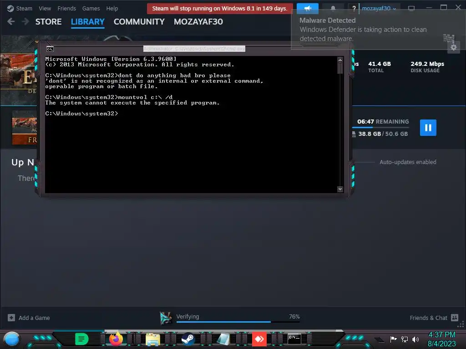
Task: Click the cmd scrollbar up arrow
Action: (340, 60)
